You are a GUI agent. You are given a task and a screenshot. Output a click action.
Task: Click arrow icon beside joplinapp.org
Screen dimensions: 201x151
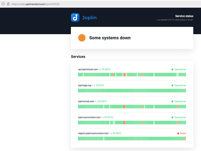coord(93,85)
